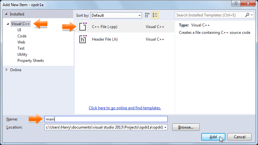Click the search magnifier icon
This screenshot has width=258, height=145.
(x=247, y=15)
